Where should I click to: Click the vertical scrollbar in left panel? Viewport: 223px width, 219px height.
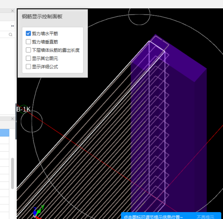click(x=12, y=173)
